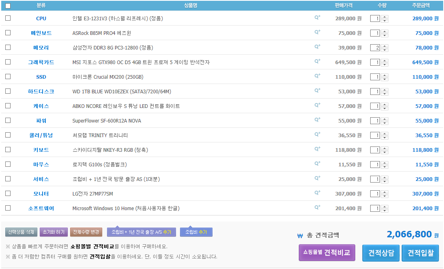Check the 파워 row checkbox
444x269 pixels.
(8, 120)
